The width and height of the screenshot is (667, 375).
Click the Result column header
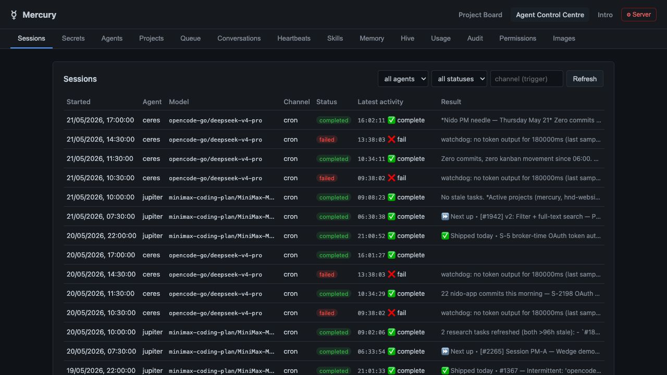pos(451,102)
